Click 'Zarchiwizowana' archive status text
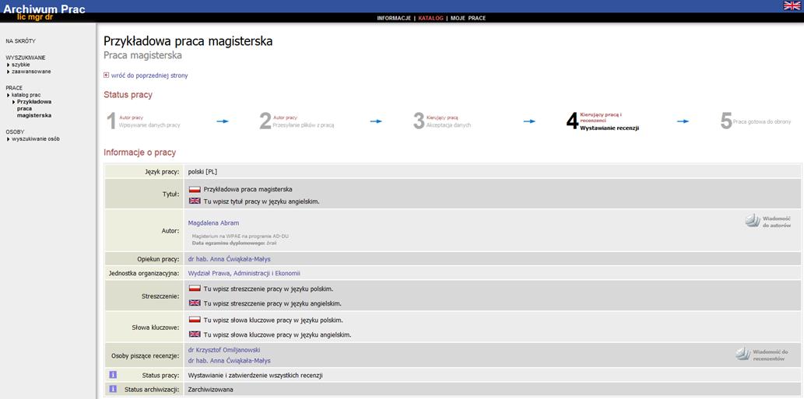Screen dimensions: 804x399 [x=211, y=389]
